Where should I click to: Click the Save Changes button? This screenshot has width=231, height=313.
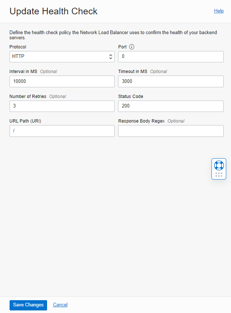point(28,305)
